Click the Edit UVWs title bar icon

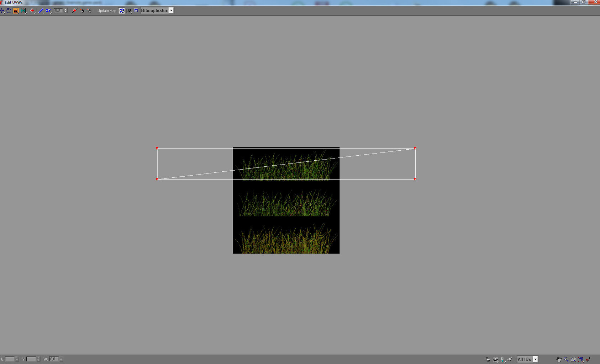tap(1, 2)
